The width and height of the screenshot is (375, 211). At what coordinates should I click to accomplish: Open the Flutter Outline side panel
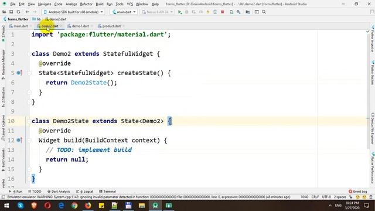tap(373, 73)
